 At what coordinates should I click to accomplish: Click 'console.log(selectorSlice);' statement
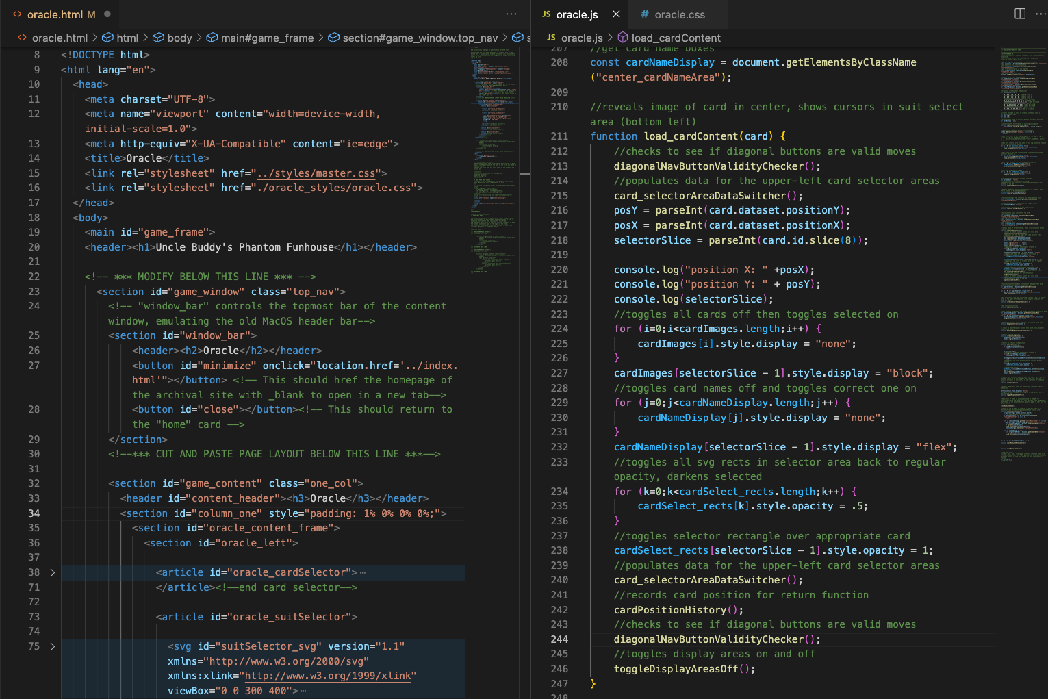pos(693,299)
